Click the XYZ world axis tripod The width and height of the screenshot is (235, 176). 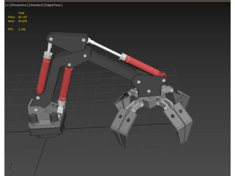click(14, 168)
